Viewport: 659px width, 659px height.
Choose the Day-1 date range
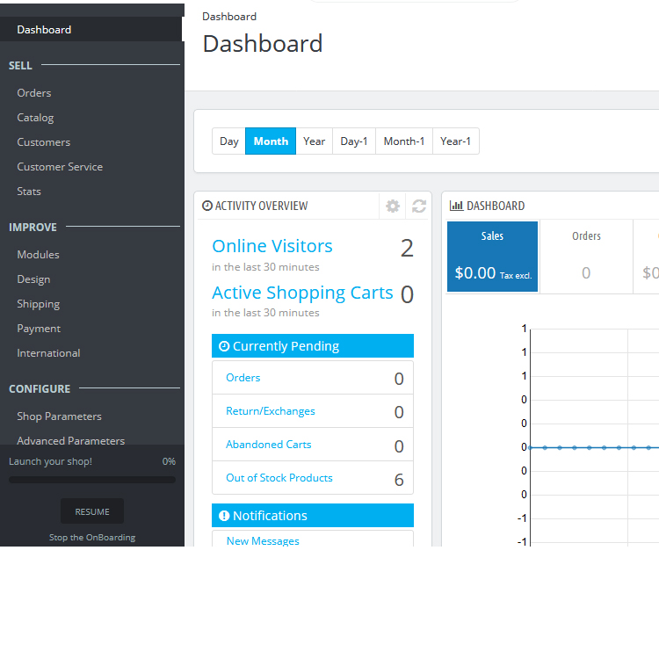pos(354,141)
